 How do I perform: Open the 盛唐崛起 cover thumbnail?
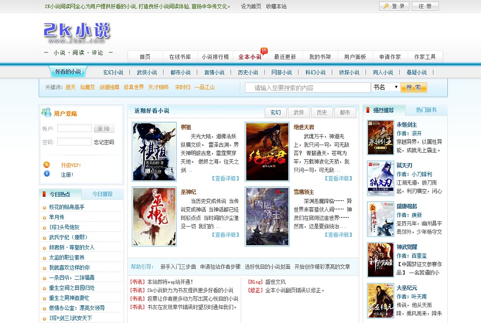(x=380, y=219)
